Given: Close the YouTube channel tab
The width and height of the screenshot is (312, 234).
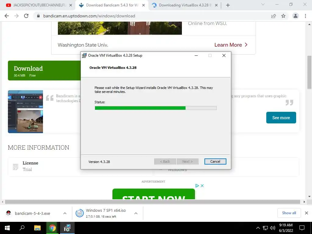Looking at the screenshot, I should (x=71, y=5).
